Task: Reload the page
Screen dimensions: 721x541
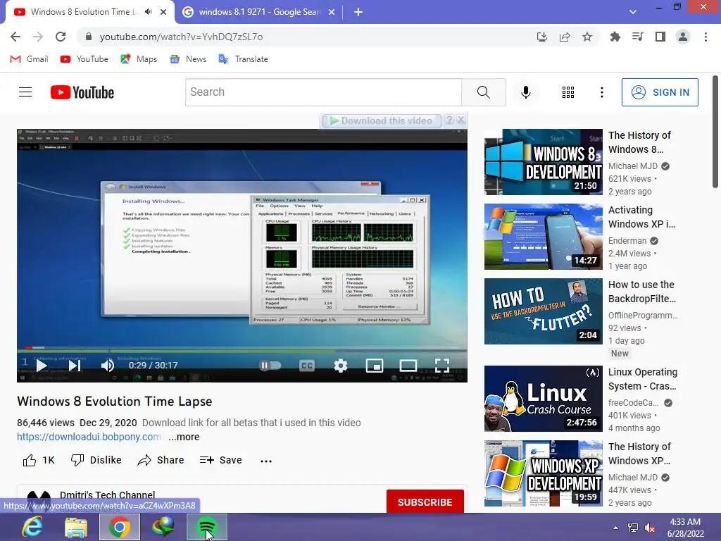Action: coord(61,37)
